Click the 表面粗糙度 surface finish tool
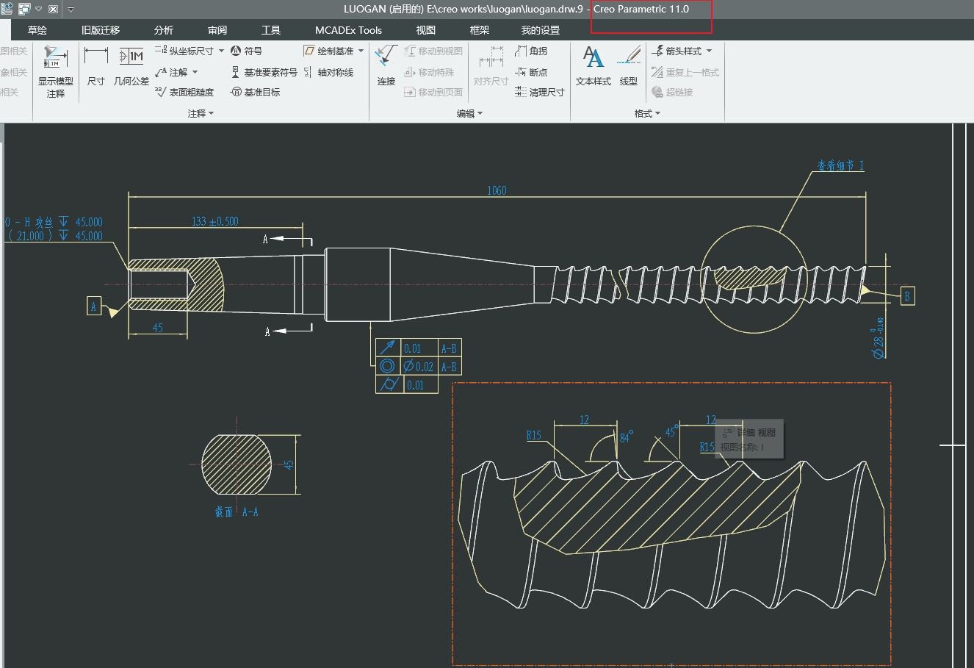Screen dimensions: 974x668 click(x=184, y=93)
